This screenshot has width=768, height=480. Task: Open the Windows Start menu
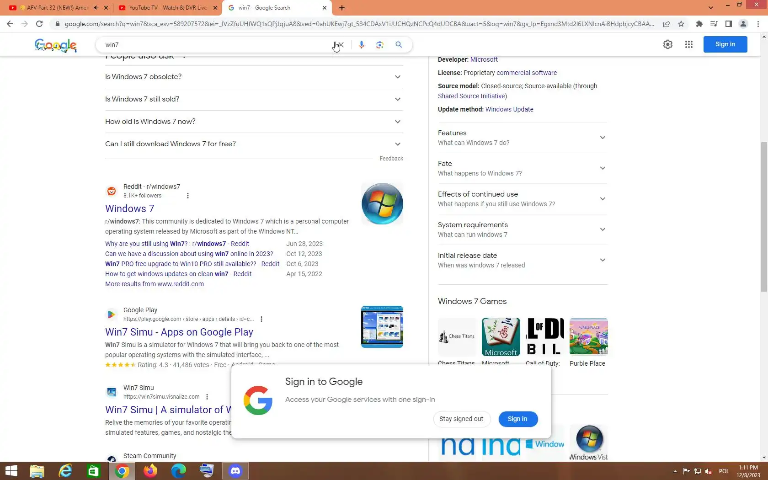click(x=11, y=471)
